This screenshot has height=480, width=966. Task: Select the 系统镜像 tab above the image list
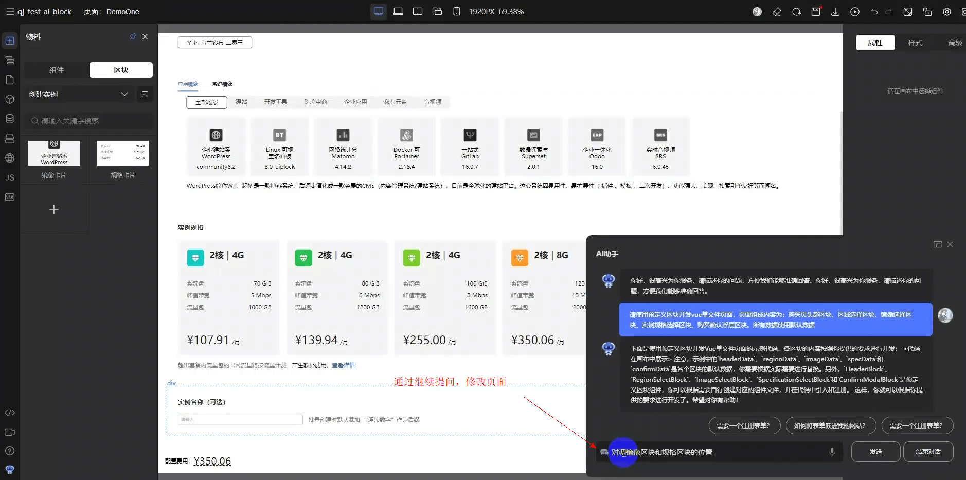222,84
